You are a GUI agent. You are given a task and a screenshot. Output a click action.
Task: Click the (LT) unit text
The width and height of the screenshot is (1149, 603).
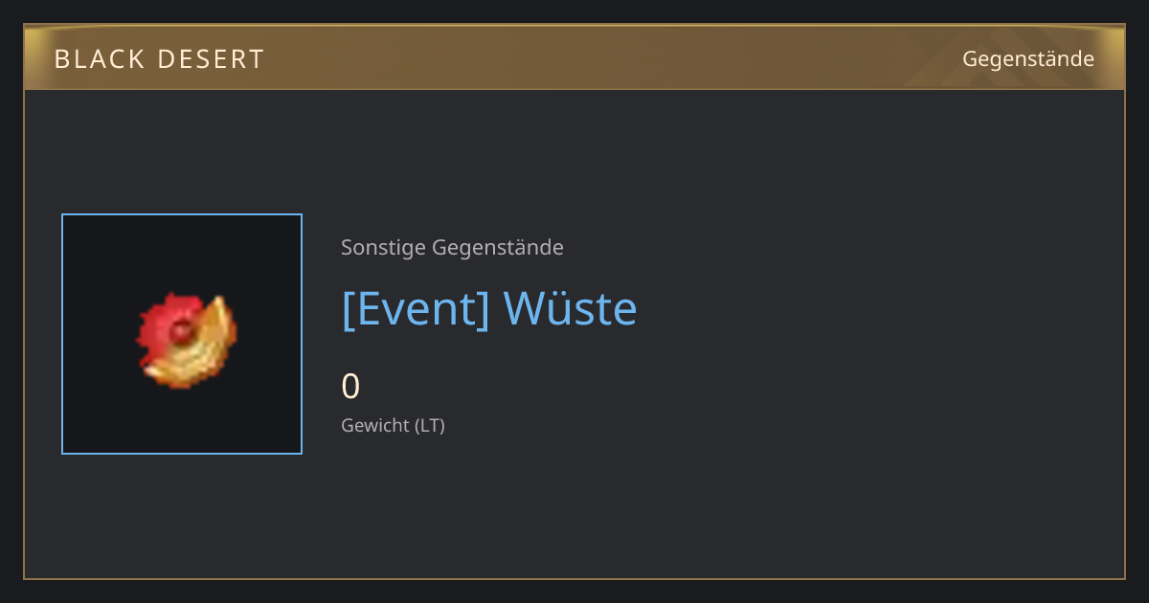pos(430,426)
